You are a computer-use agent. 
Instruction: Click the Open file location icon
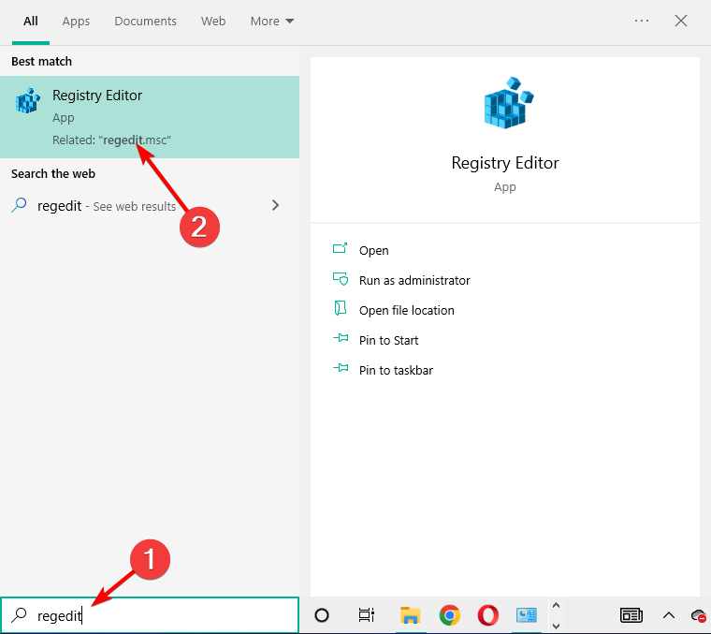341,308
